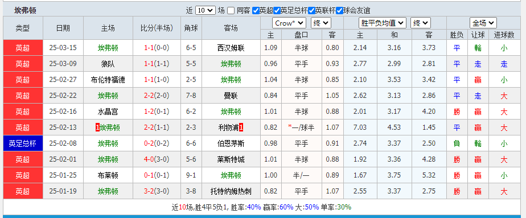Click the 半/一 handicap cell
Image resolution: width=526 pixels, height=218 pixels.
(301, 175)
